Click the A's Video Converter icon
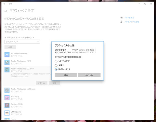Viewport: 156px width, 122px height. pos(7,55)
